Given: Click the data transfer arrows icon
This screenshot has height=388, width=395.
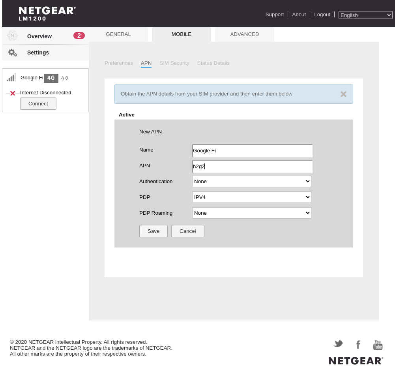Looking at the screenshot, I should click(64, 78).
